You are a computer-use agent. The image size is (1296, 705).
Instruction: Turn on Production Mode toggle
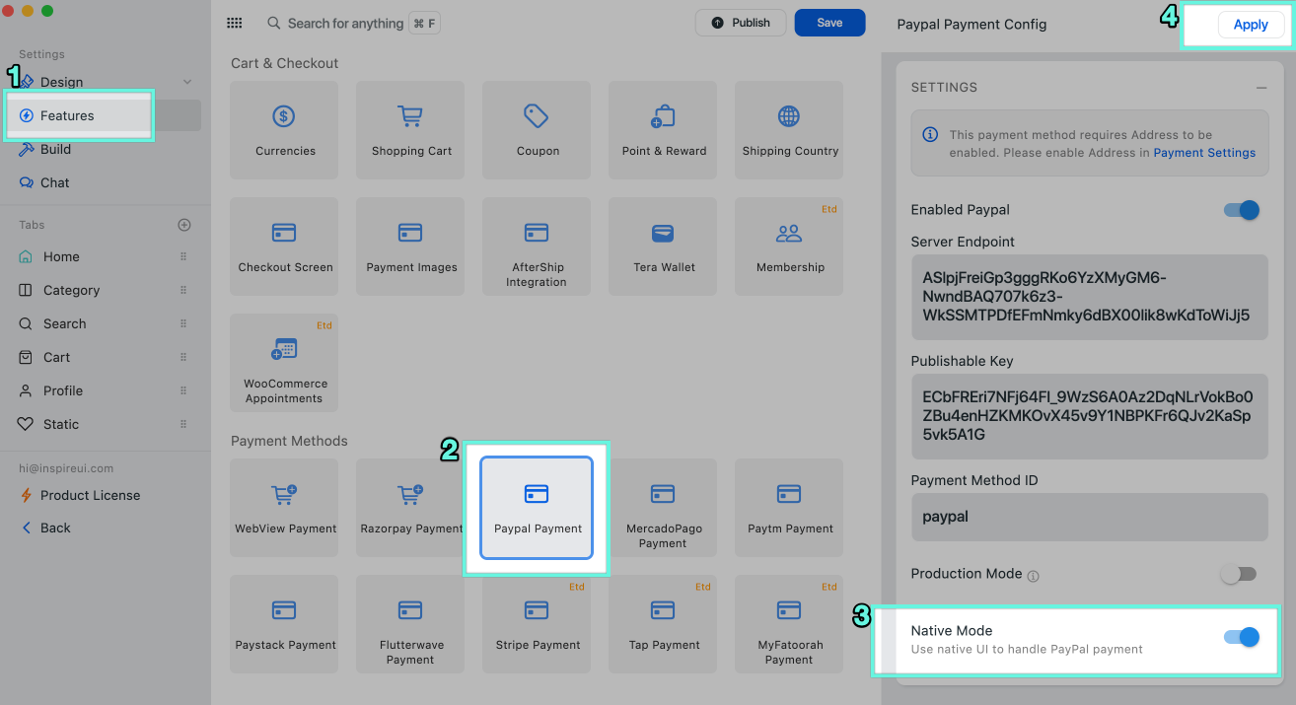pos(1239,574)
